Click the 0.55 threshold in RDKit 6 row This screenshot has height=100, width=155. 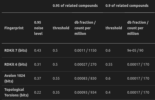pyautogui.click(x=109, y=64)
